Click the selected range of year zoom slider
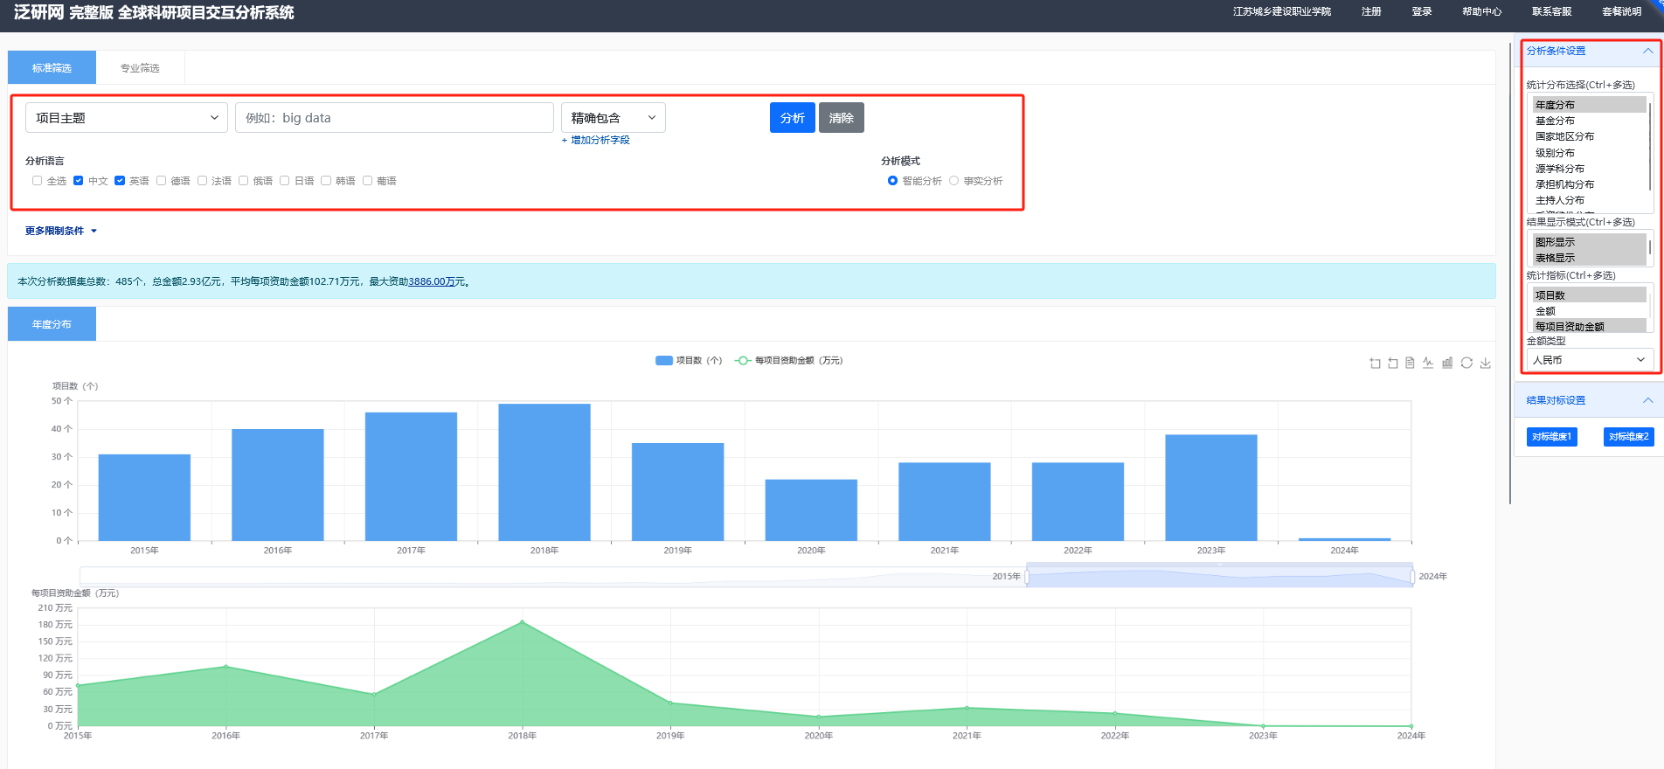This screenshot has height=769, width=1664. 1219,577
